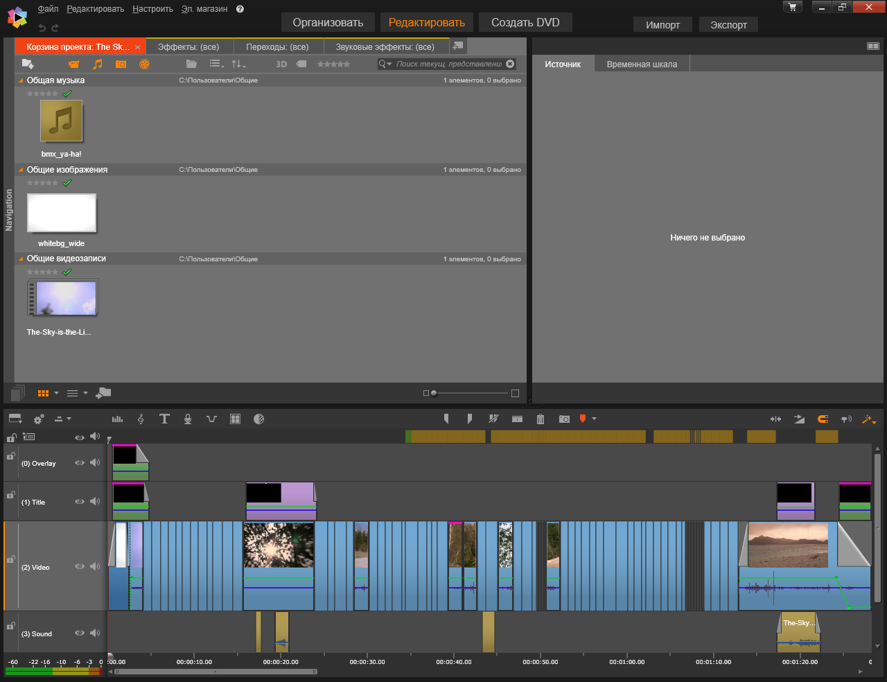The width and height of the screenshot is (887, 682).
Task: Switch to the Временная шкала tab
Action: (642, 64)
